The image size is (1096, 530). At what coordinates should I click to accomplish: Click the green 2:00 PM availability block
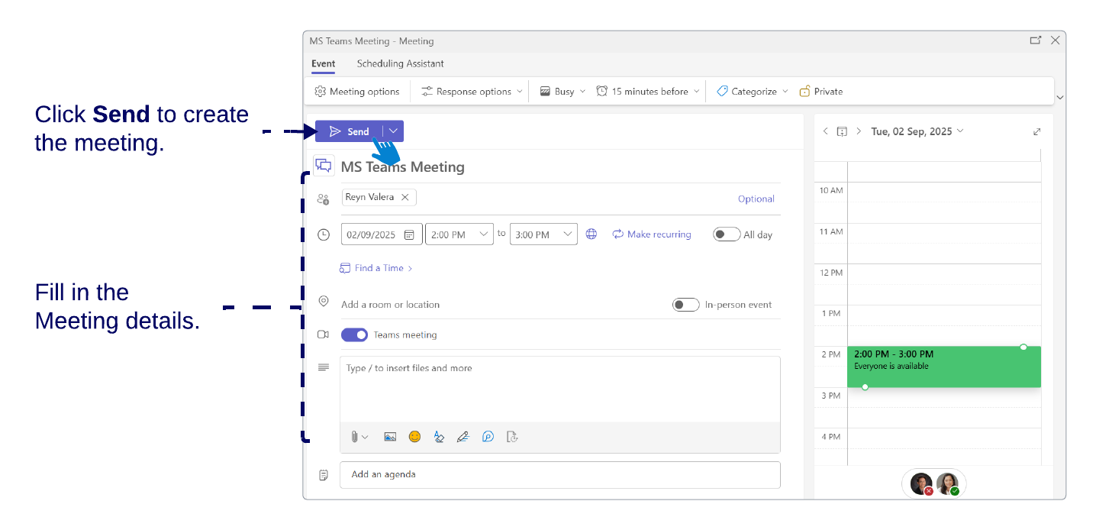tap(943, 366)
